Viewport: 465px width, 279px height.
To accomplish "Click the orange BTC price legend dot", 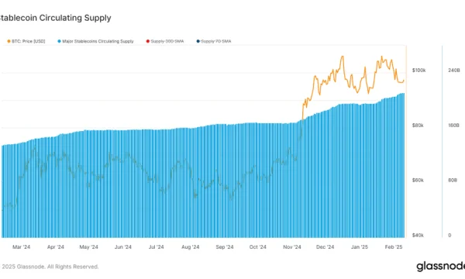I will pos(9,41).
